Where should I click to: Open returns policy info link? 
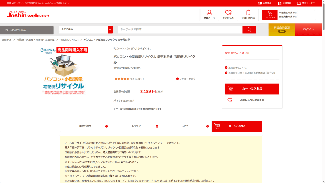click(250, 73)
